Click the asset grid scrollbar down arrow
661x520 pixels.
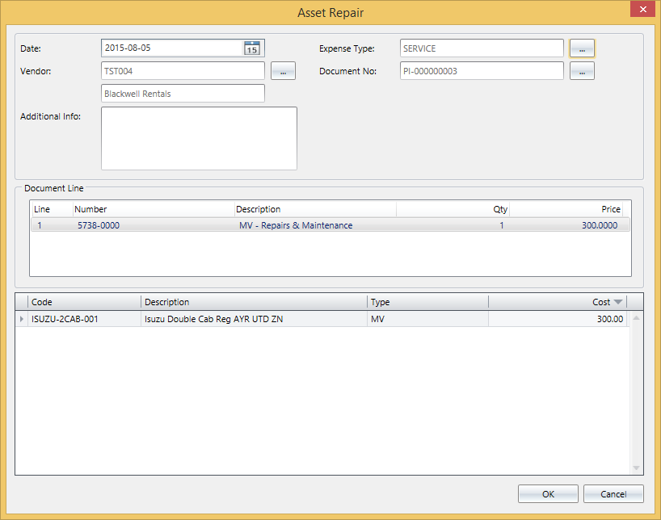coord(636,468)
